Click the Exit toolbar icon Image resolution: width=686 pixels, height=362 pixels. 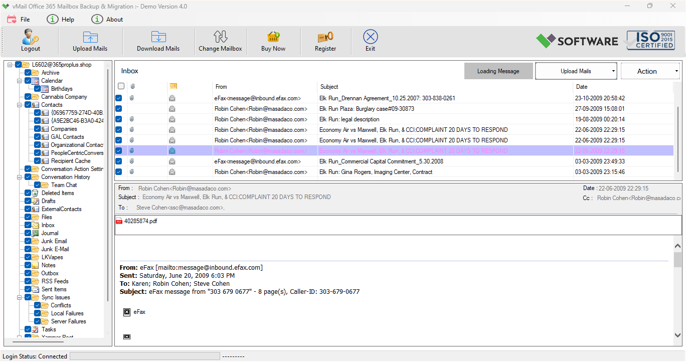(x=370, y=37)
